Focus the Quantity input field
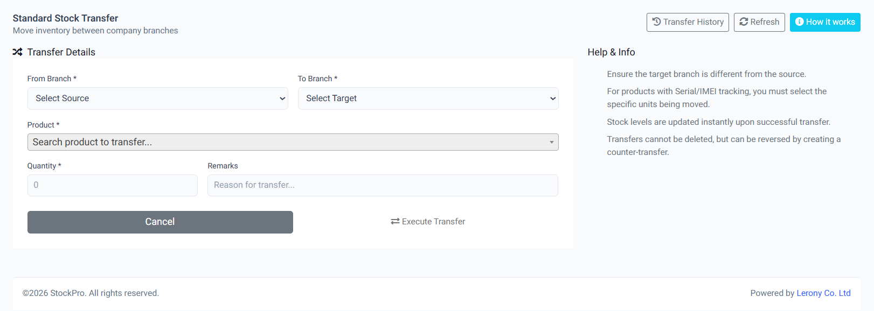 [113, 185]
